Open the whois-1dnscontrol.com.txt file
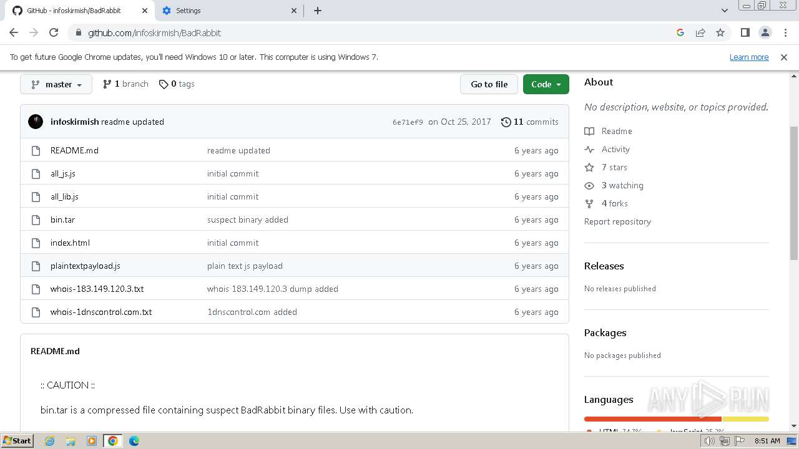The height and width of the screenshot is (449, 799). coord(101,312)
